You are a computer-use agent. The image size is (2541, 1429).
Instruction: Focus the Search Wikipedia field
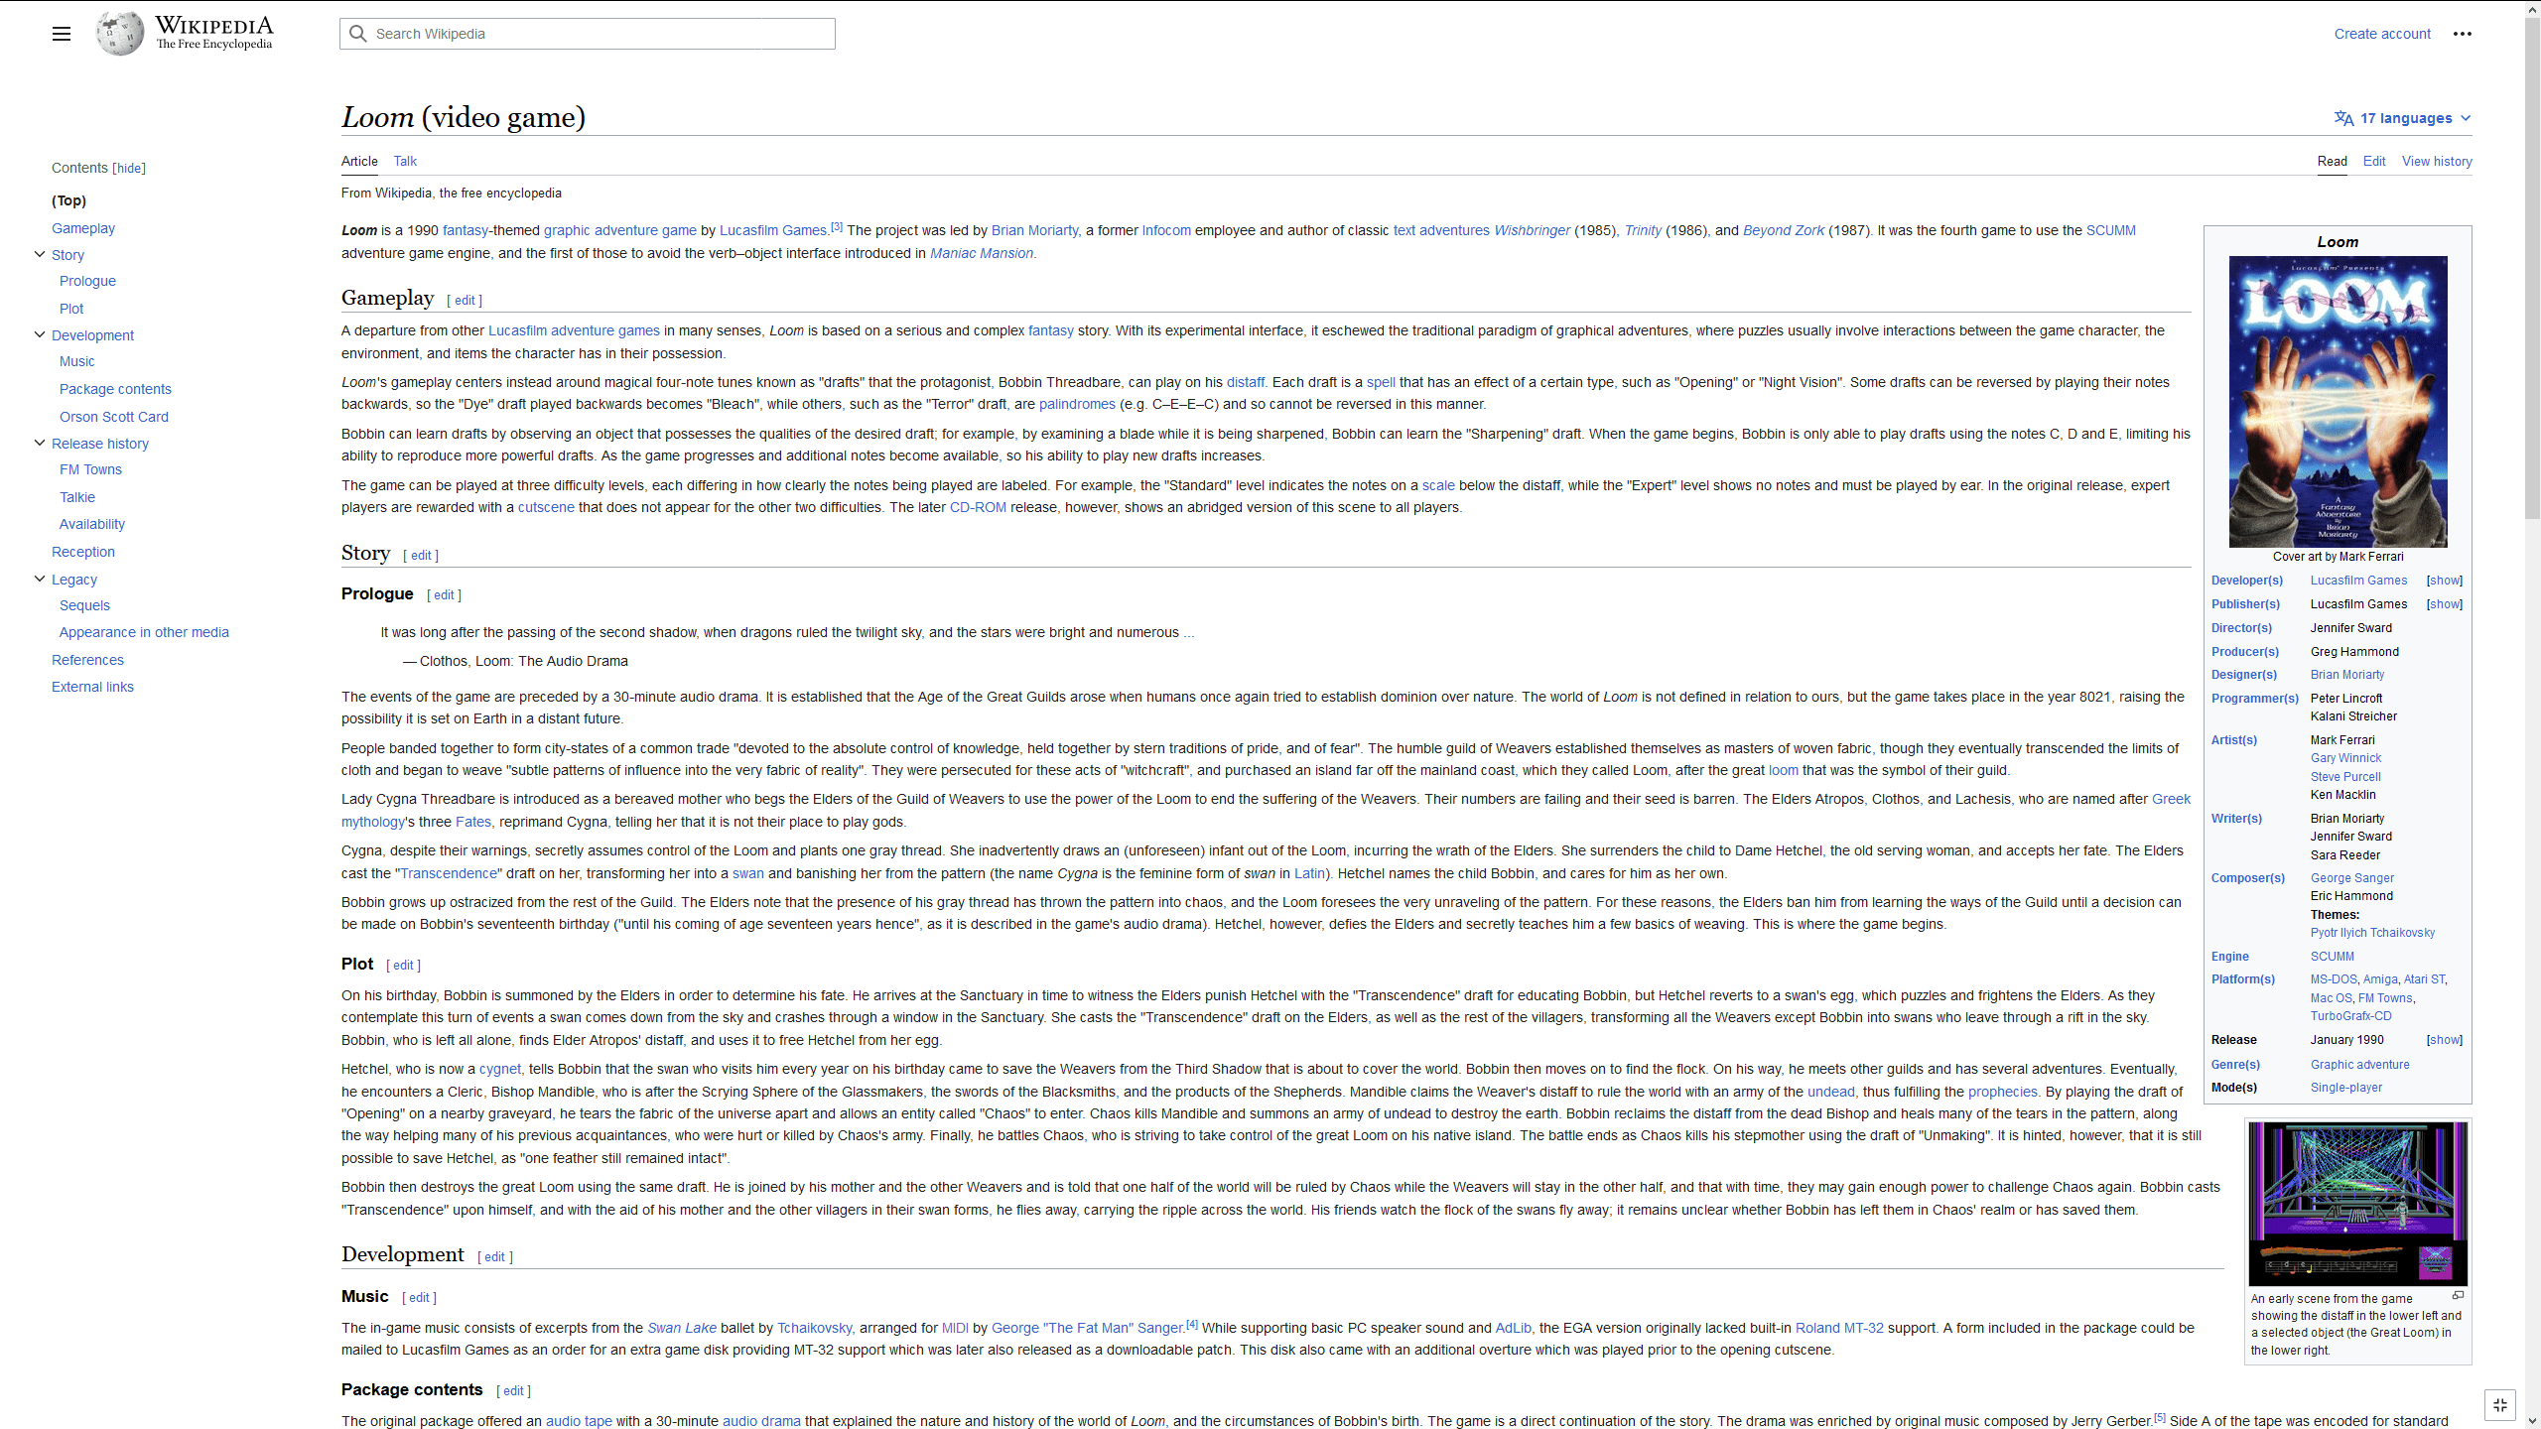[588, 34]
